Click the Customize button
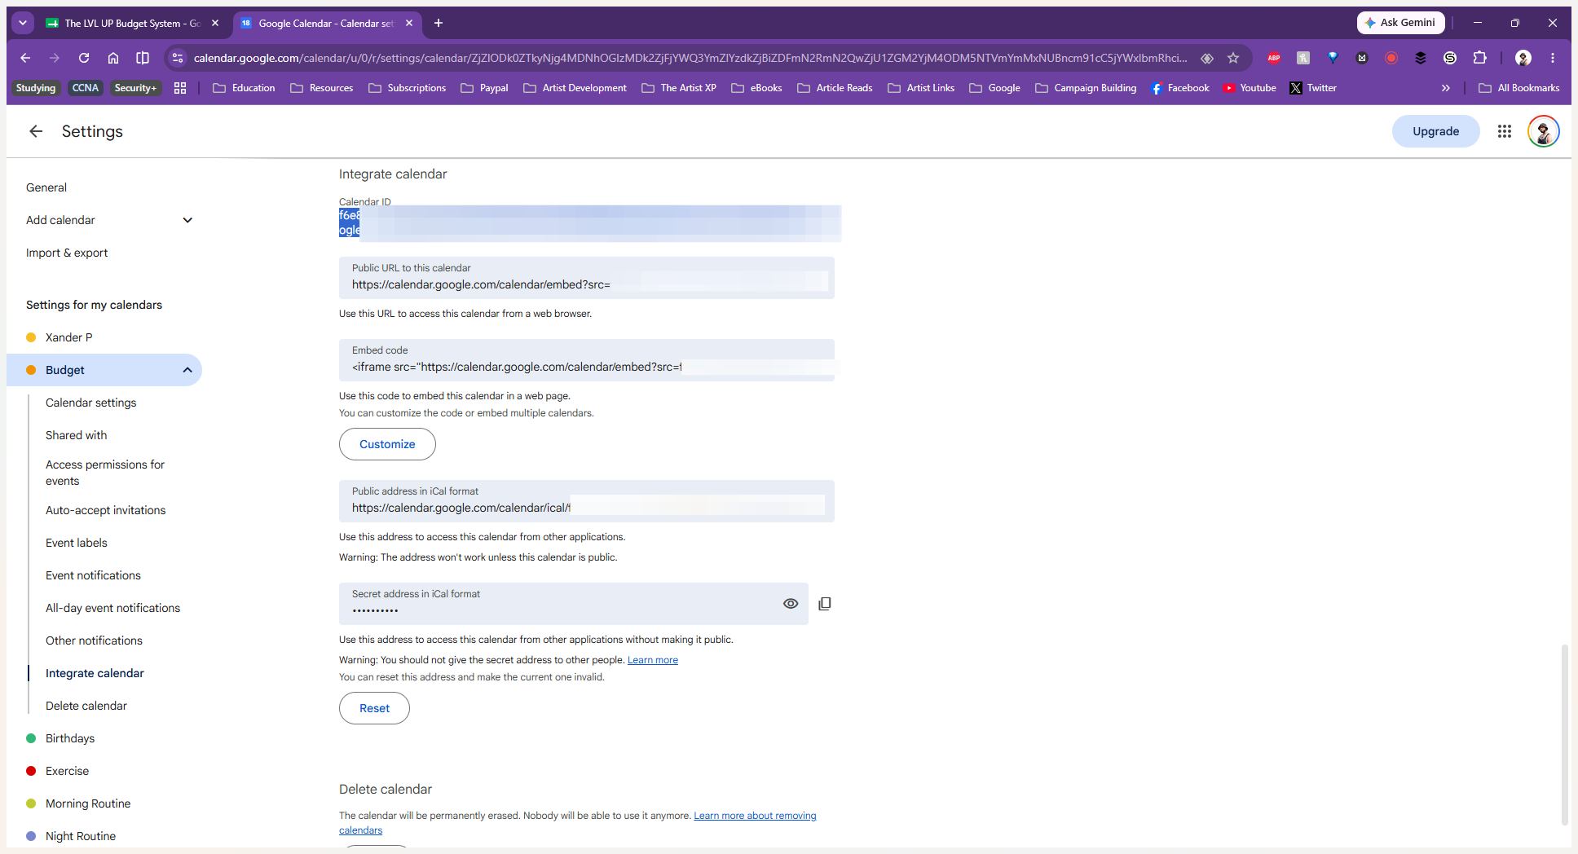The image size is (1578, 854). coord(387,444)
